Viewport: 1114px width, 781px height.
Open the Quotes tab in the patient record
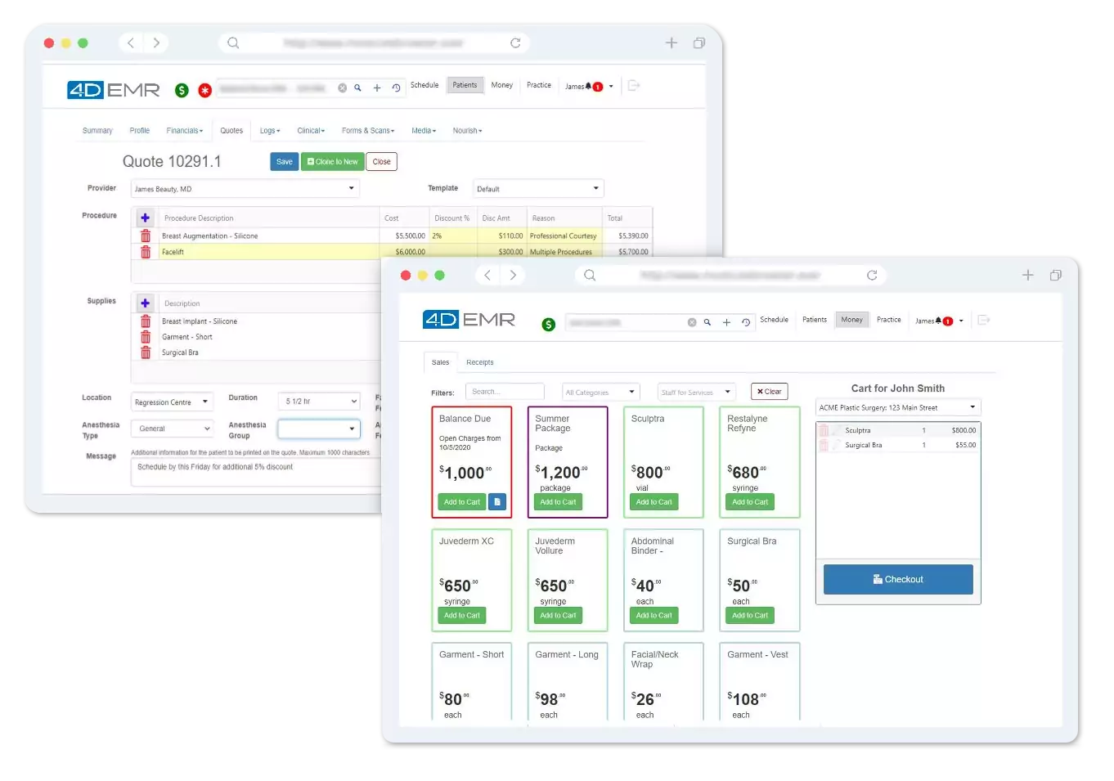[x=231, y=130]
